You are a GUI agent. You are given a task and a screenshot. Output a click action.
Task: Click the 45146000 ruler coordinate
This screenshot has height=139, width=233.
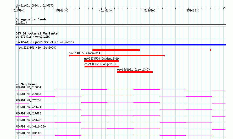tap(62, 10)
